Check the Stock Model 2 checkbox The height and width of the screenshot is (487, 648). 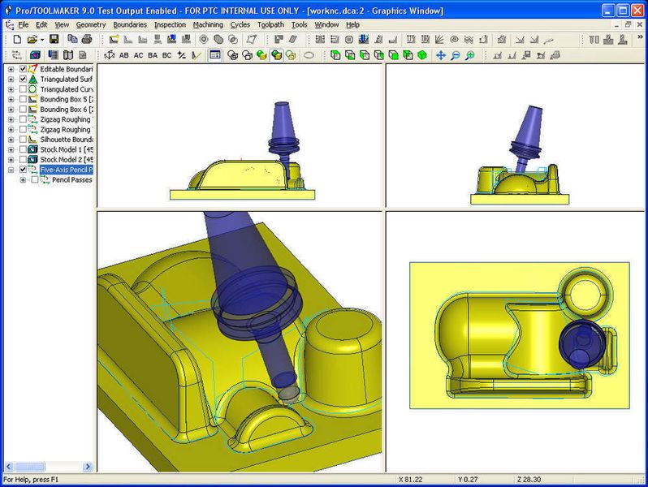(23, 159)
